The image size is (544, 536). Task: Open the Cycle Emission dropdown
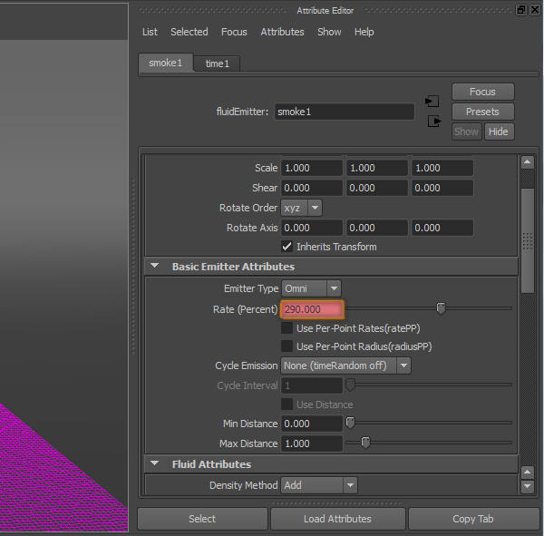click(x=345, y=365)
